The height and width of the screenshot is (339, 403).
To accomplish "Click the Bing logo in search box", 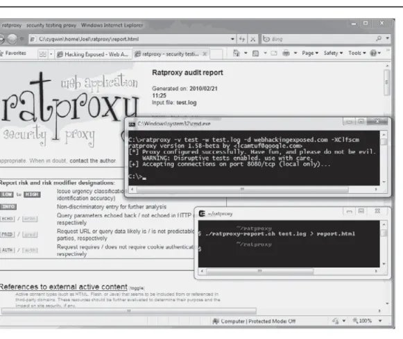I will tap(266, 39).
